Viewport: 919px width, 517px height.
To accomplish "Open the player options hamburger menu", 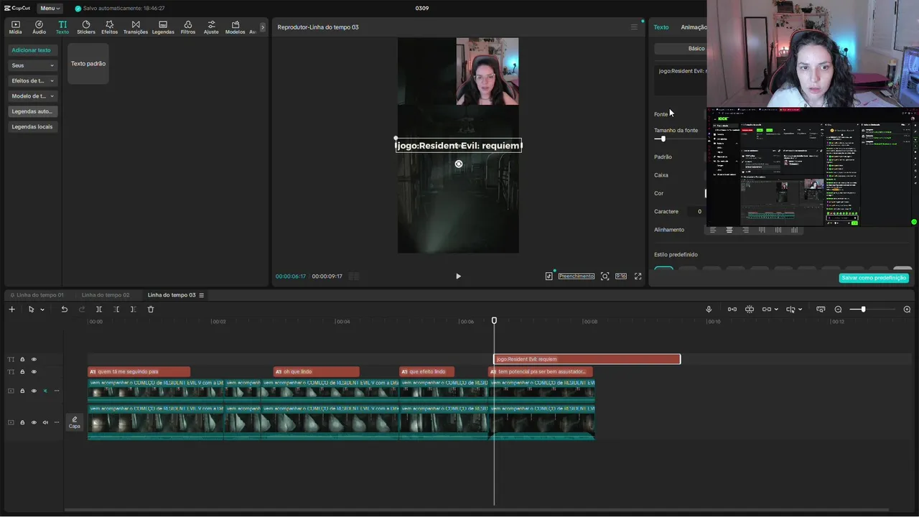I will 634,27.
